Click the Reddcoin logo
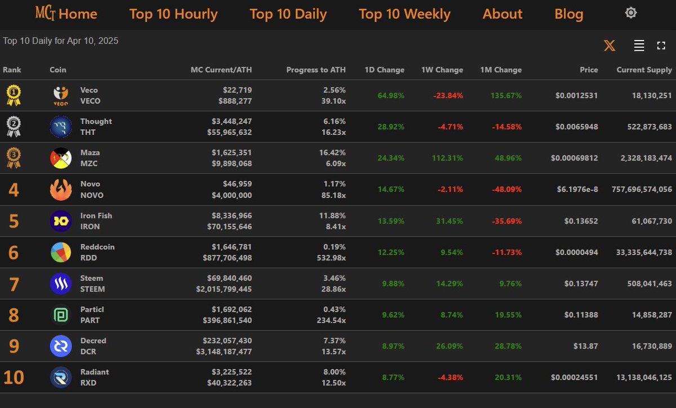The width and height of the screenshot is (676, 408). pos(60,252)
